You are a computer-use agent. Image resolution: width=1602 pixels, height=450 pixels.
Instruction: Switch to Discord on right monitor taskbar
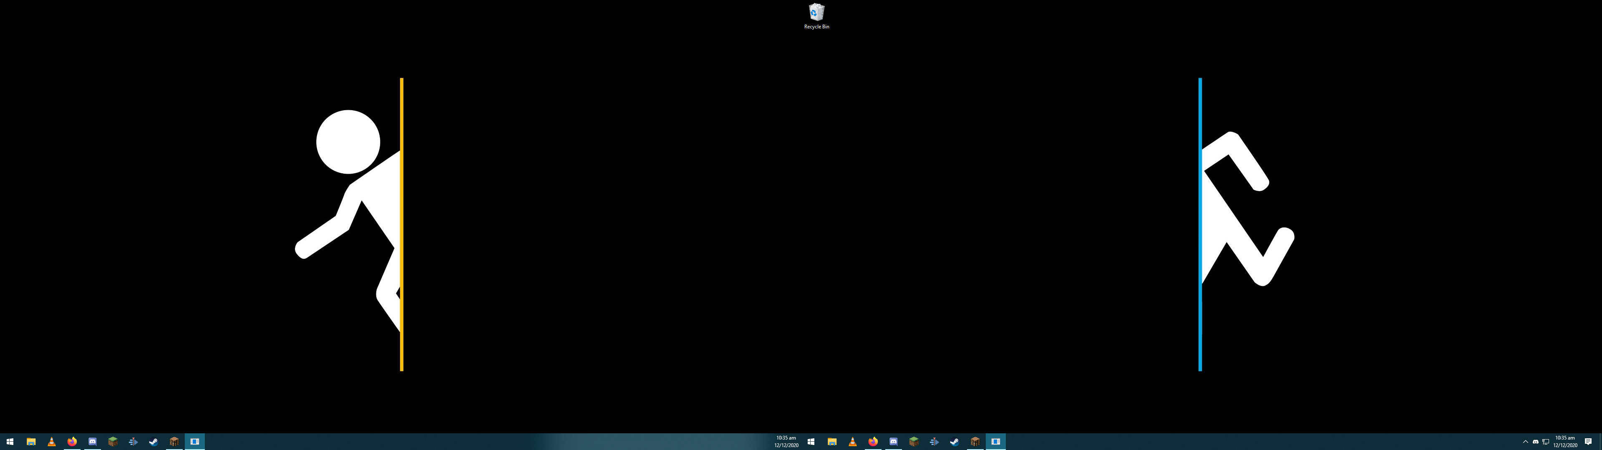[x=893, y=442]
